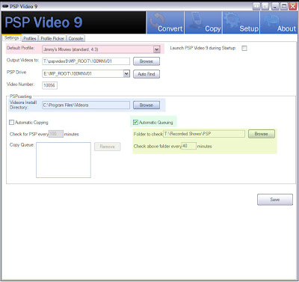Switch to the Profile Picker tab
Image resolution: width=299 pixels, height=282 pixels.
pyautogui.click(x=52, y=38)
